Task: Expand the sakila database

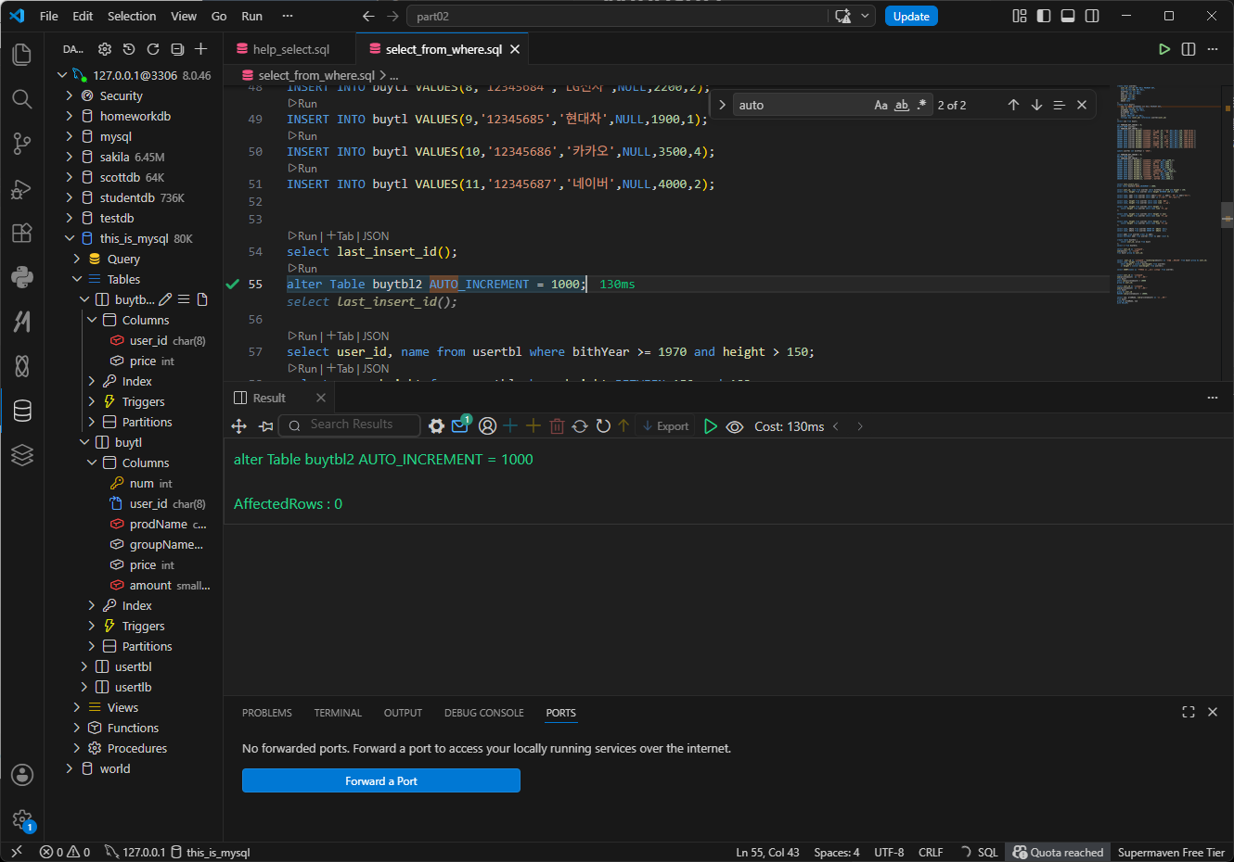Action: click(70, 157)
